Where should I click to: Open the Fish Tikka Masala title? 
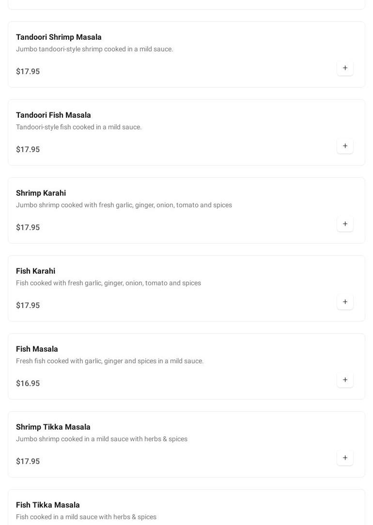(48, 505)
